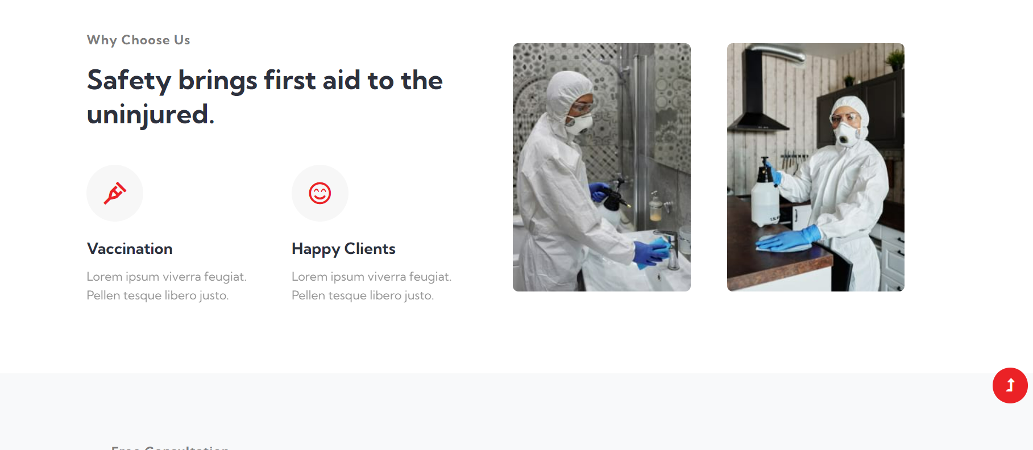Click the Vaccination syringe icon

pyautogui.click(x=115, y=193)
